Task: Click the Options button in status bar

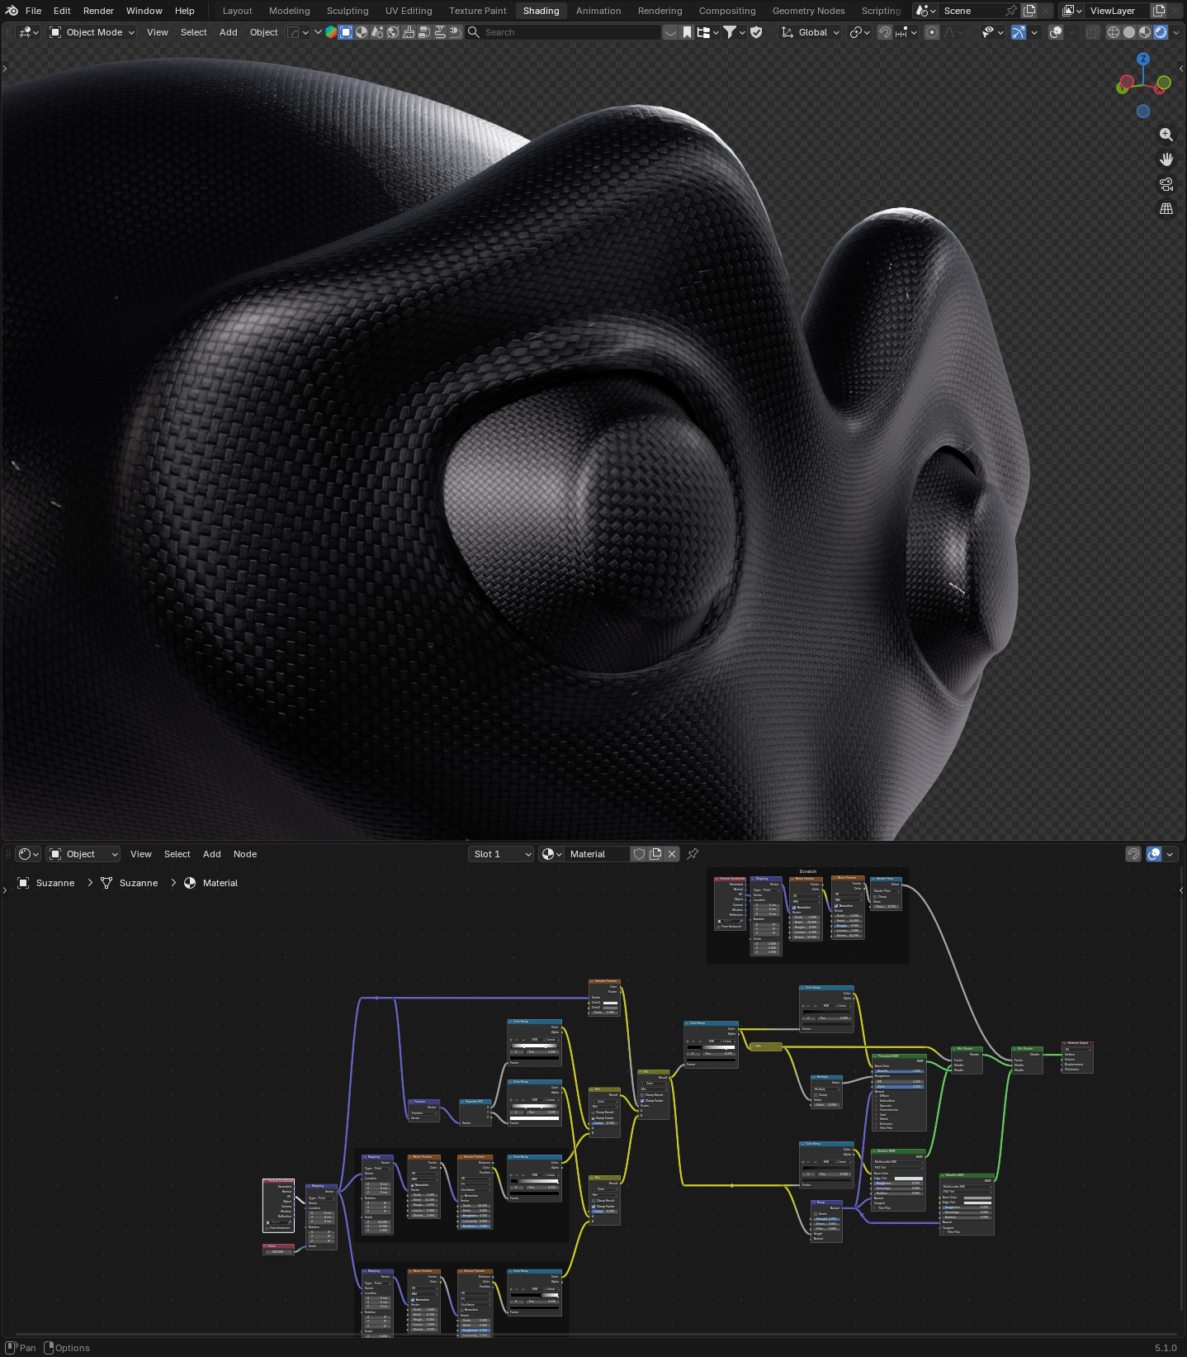Action: (67, 1348)
